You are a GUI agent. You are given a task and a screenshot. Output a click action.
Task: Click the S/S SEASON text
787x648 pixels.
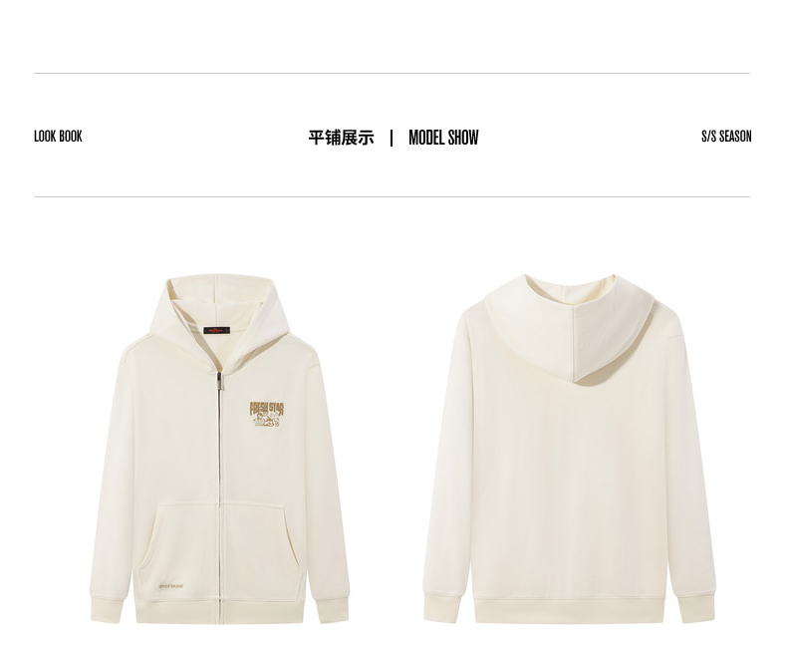(x=726, y=137)
